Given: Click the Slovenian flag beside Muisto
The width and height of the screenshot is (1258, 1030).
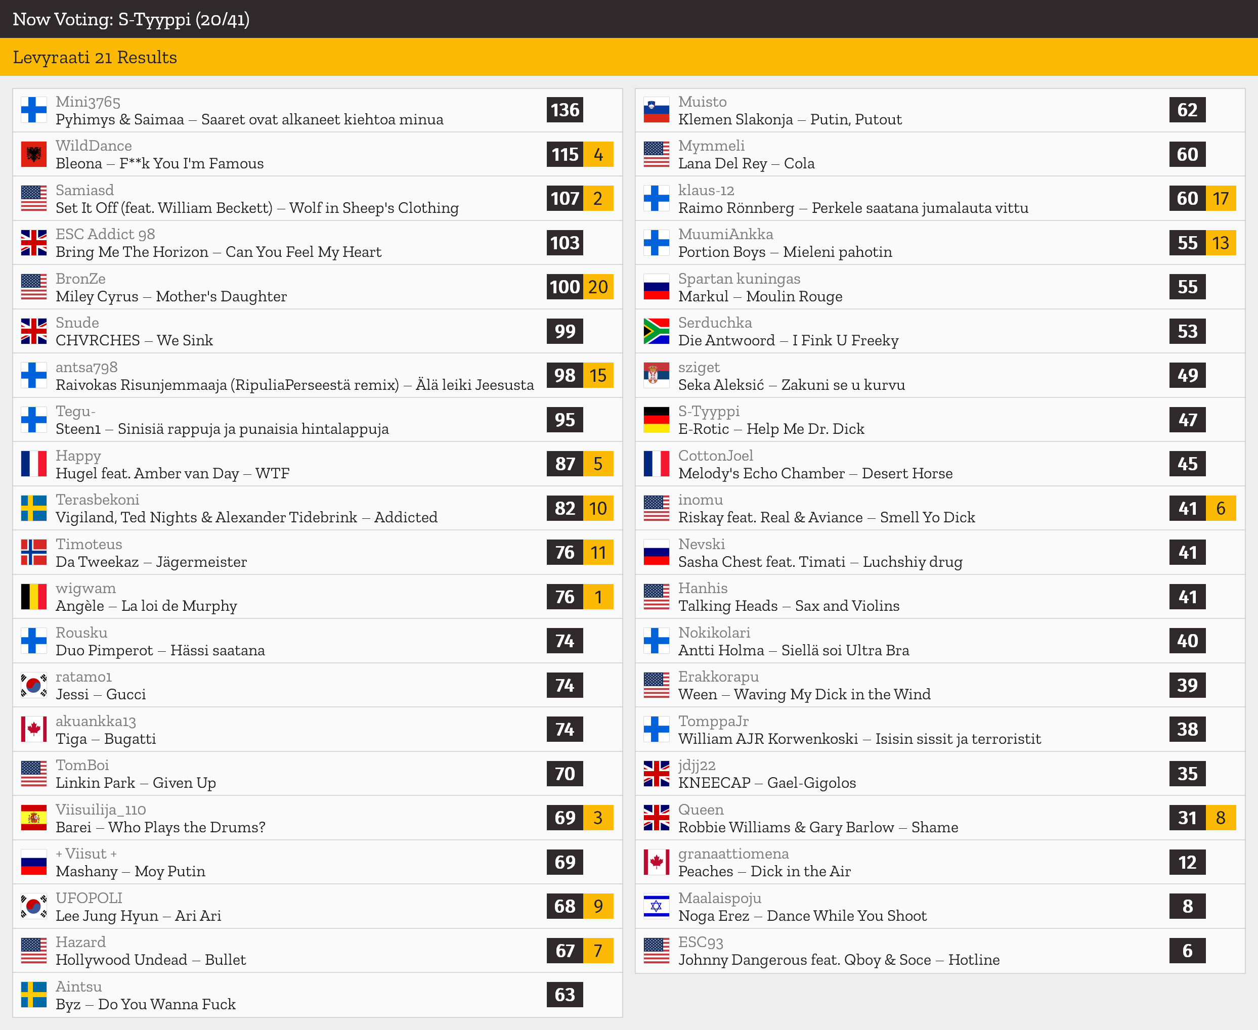Looking at the screenshot, I should pos(656,110).
